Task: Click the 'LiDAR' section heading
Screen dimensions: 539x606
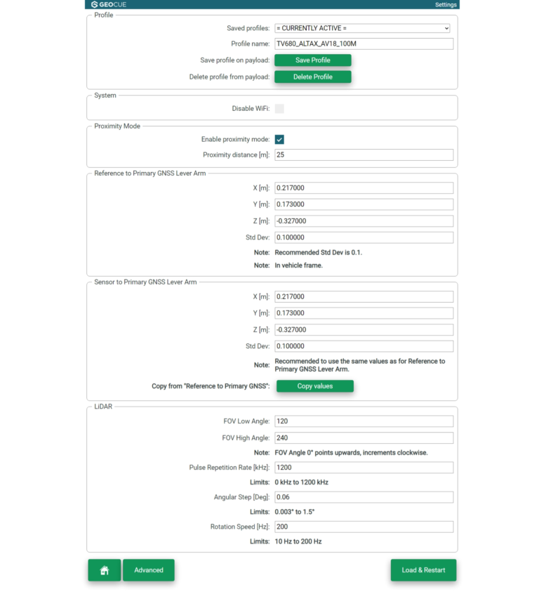Action: pyautogui.click(x=103, y=407)
